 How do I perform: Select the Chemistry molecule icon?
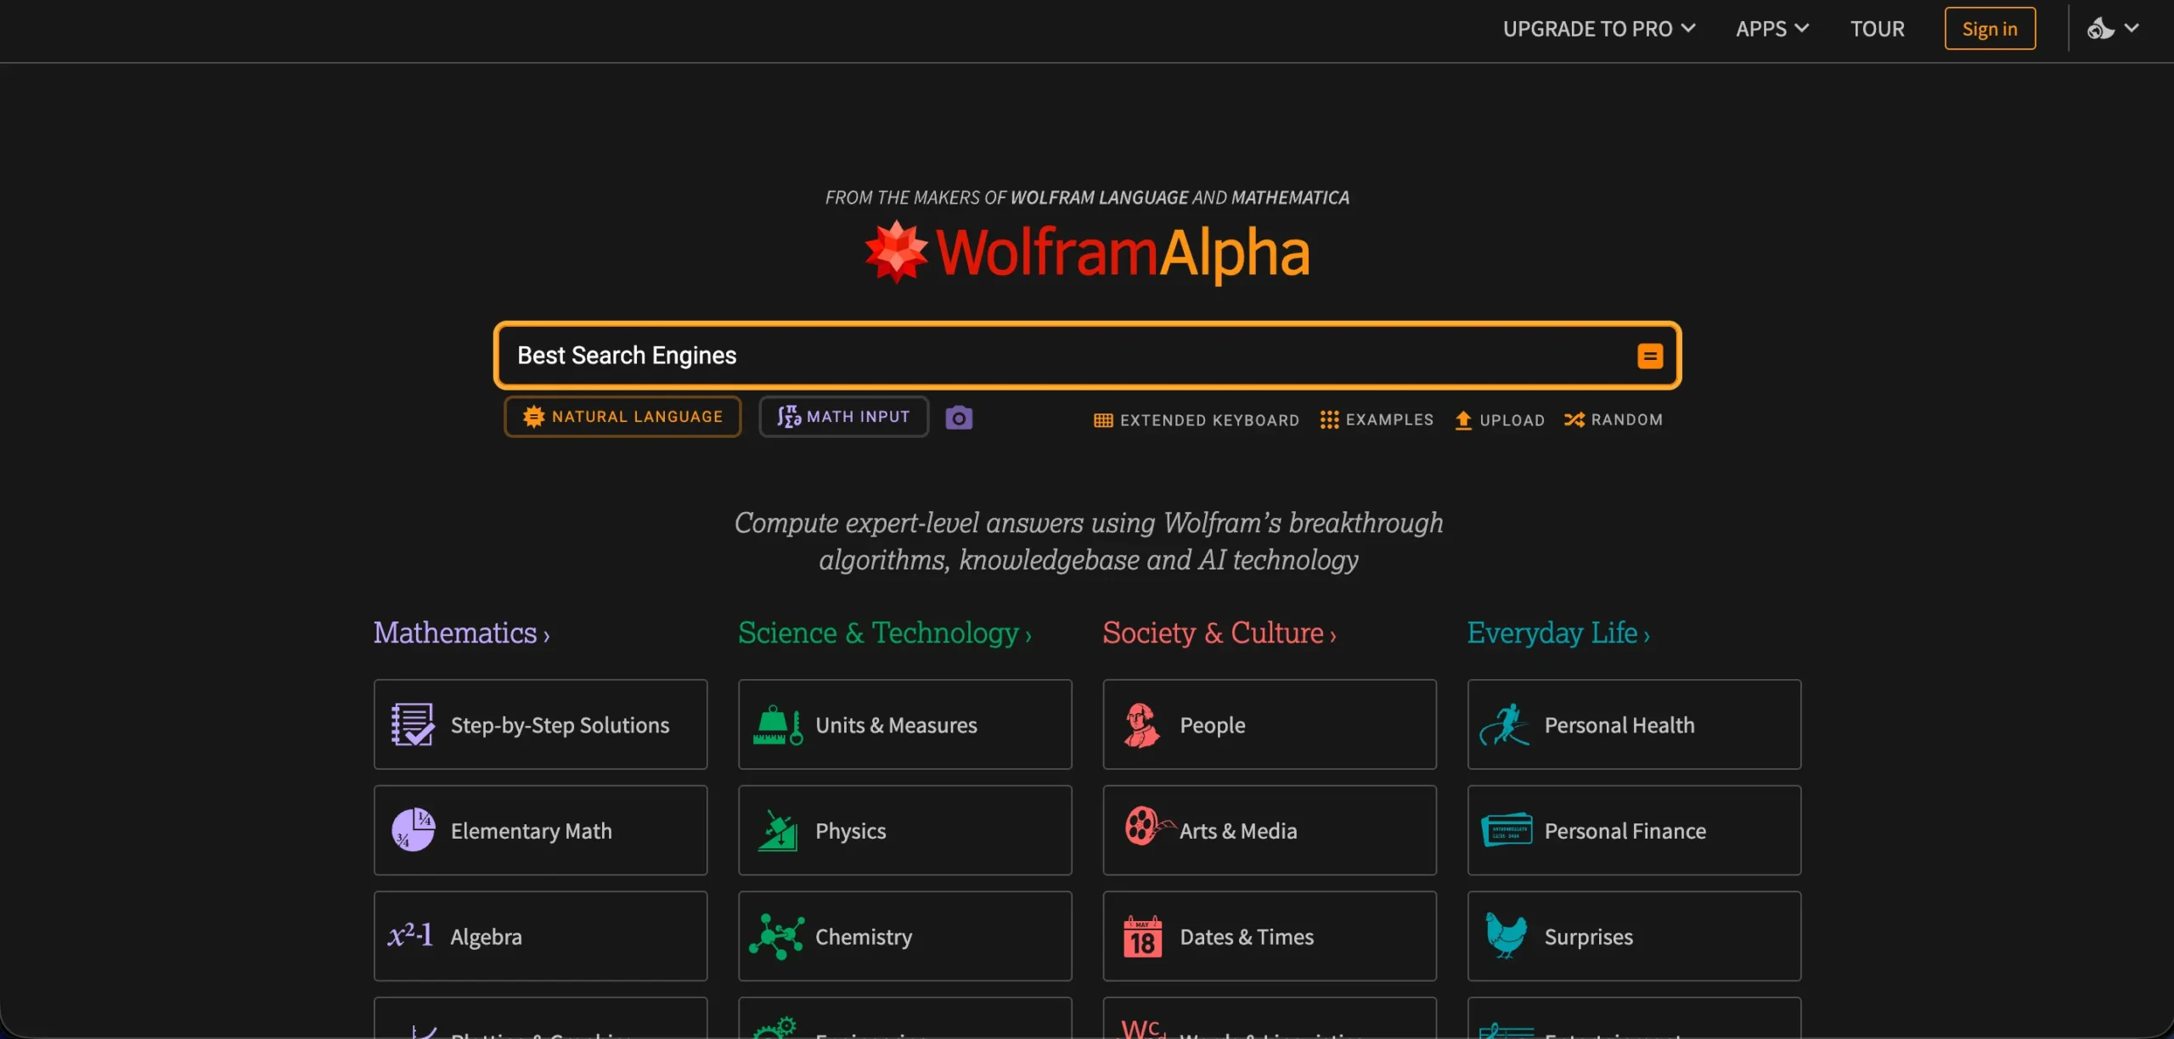(778, 936)
